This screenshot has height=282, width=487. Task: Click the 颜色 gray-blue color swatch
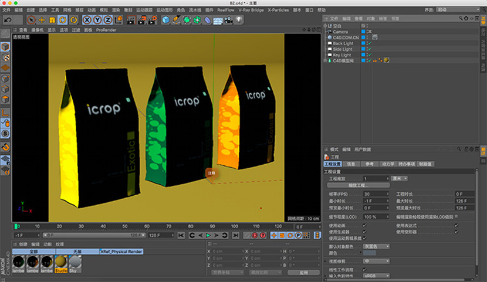coord(370,253)
